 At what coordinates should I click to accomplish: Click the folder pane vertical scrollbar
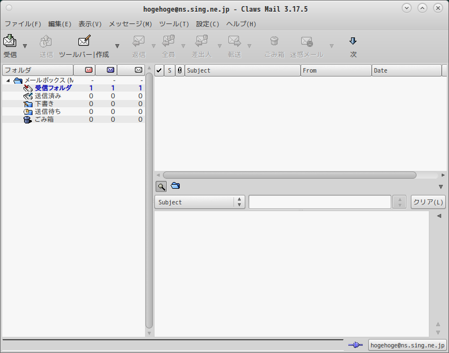tap(149, 201)
